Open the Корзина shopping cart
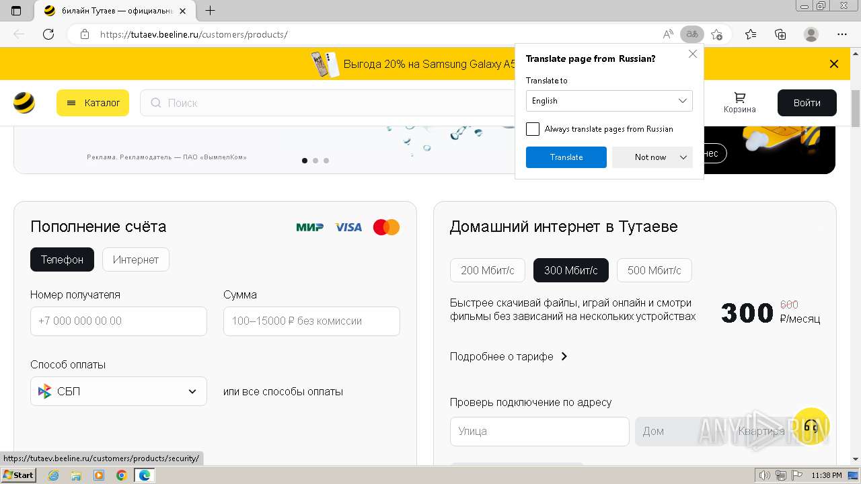861x484 pixels. (x=739, y=103)
